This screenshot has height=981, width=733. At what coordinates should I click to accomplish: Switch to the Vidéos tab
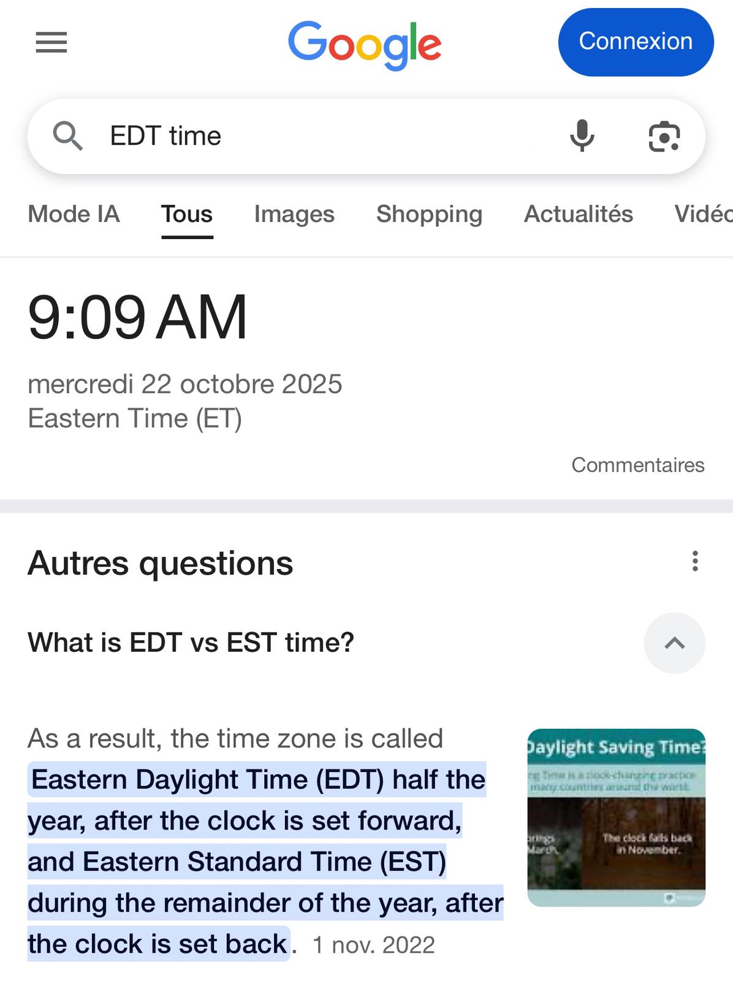click(x=705, y=214)
